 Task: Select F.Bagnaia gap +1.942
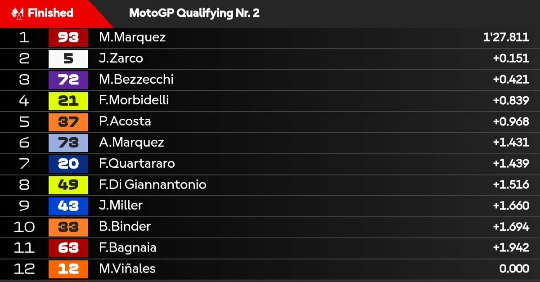(x=511, y=248)
